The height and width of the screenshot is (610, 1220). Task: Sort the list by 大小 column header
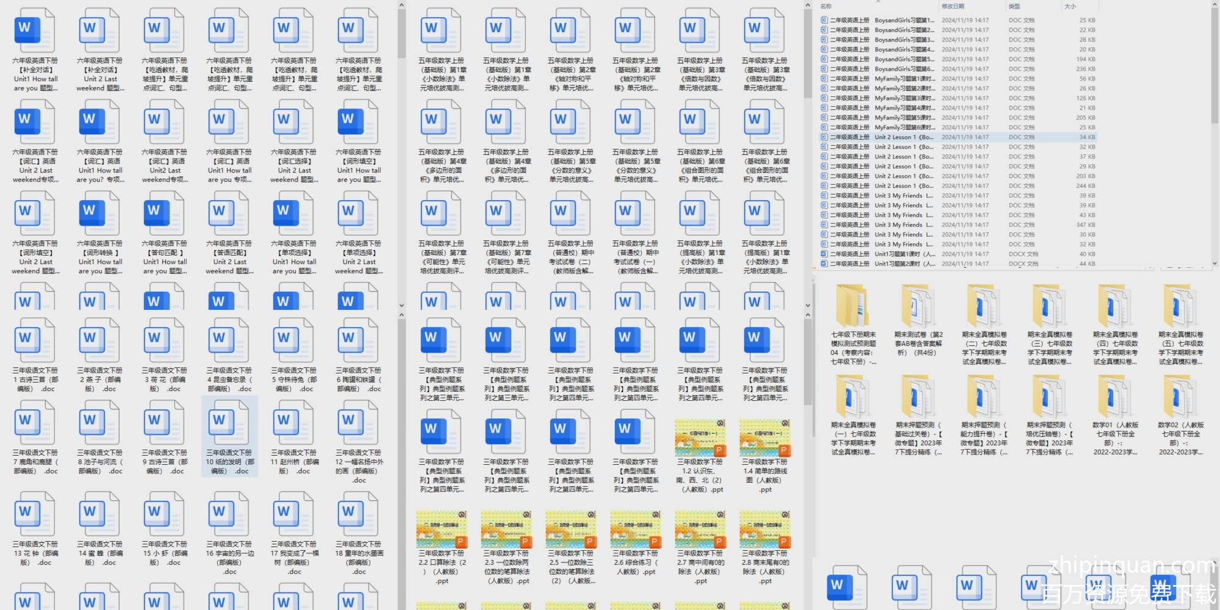click(x=1071, y=6)
